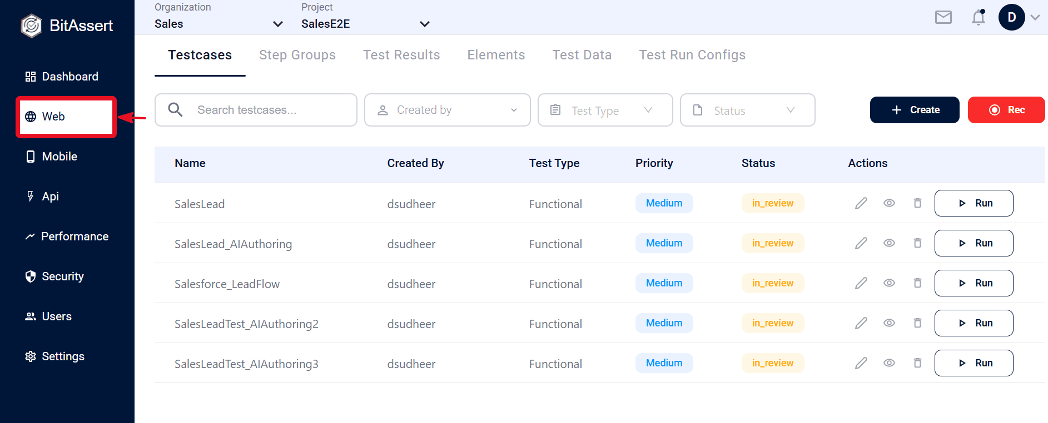Switch to Test Run Configs tab
The height and width of the screenshot is (423, 1048).
coord(692,55)
